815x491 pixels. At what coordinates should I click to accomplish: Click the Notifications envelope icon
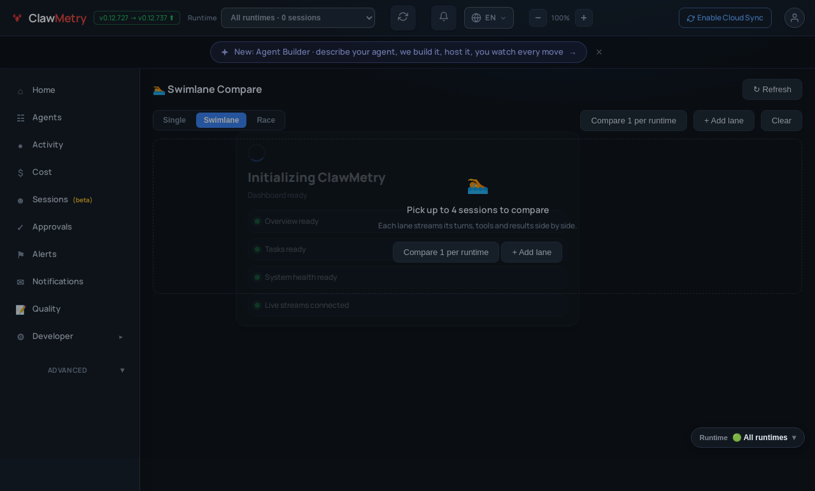(x=20, y=282)
